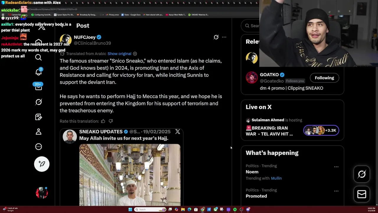Open Explore search icon in left sidebar
The image size is (378, 213).
pos(38,57)
